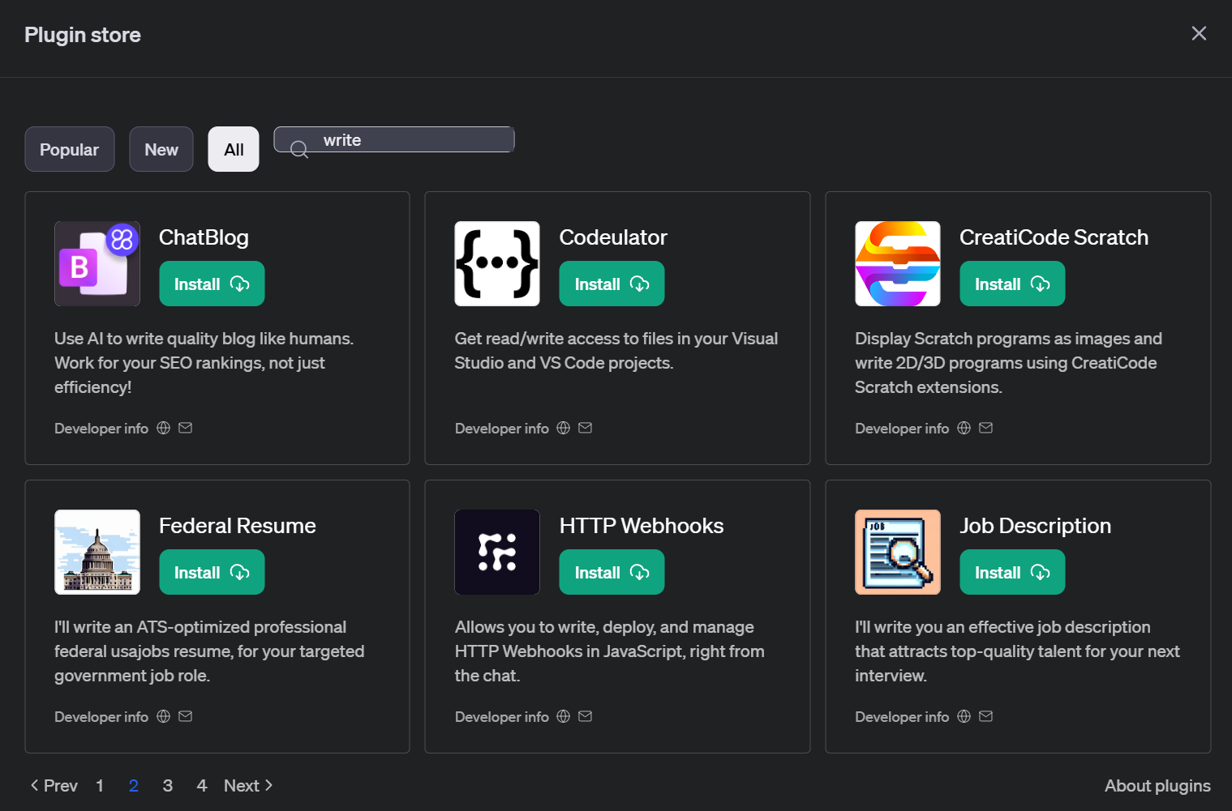Click the Codeulator curly braces logo
The image size is (1232, 811).
pos(496,263)
